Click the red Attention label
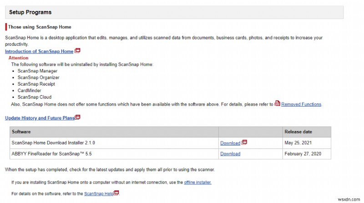The height and width of the screenshot is (203, 364). point(18,58)
